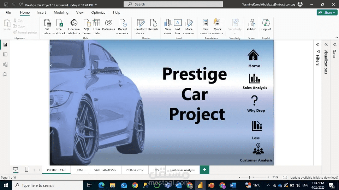Open the HOME page tab

click(80, 170)
